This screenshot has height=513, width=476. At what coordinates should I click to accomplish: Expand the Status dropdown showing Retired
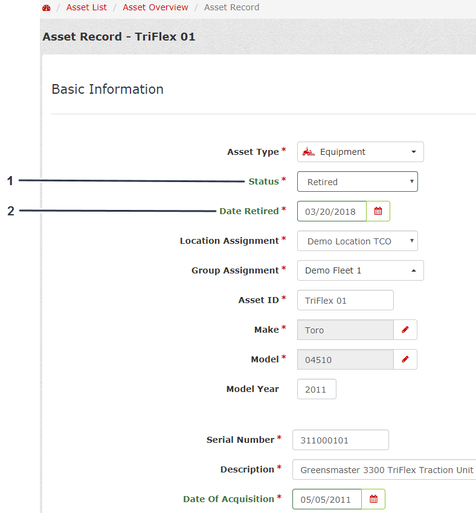(x=357, y=181)
